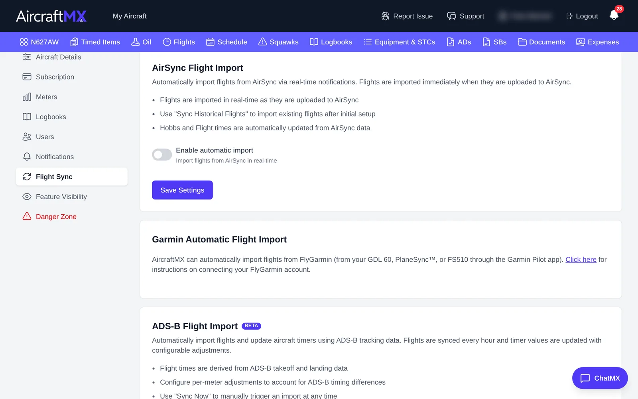Click the ADs document check icon

(x=451, y=42)
